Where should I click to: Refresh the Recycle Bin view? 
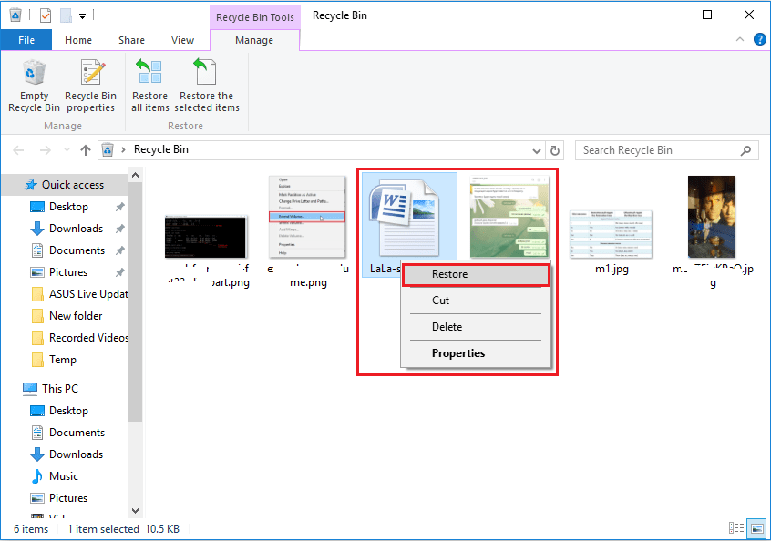click(556, 150)
